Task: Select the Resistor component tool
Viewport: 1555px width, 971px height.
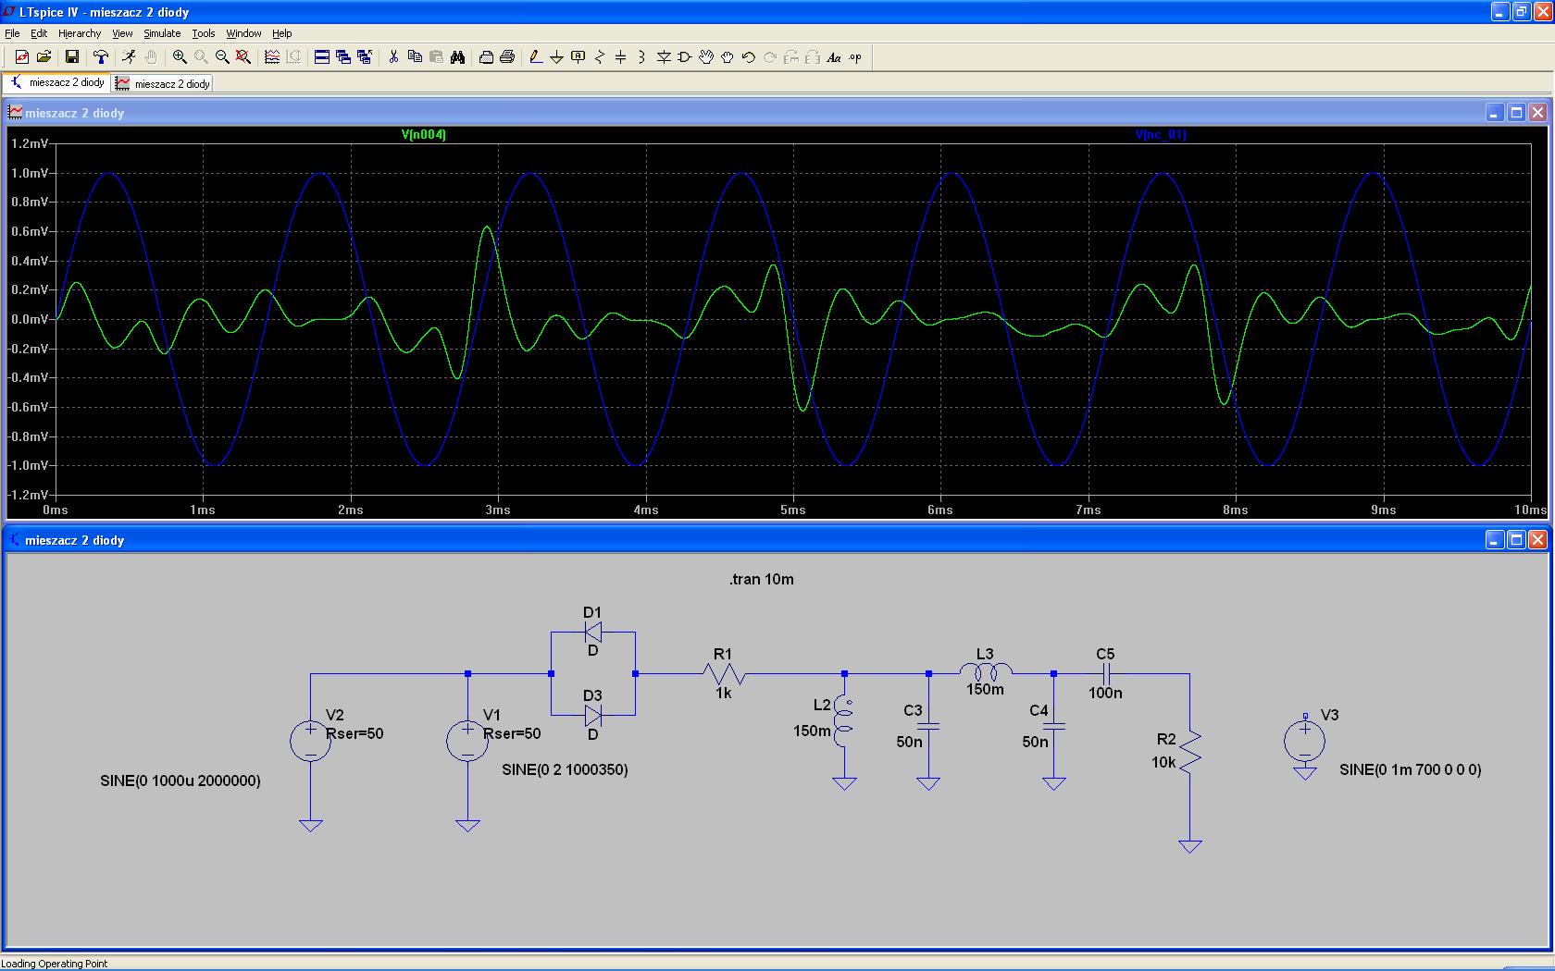Action: pyautogui.click(x=600, y=57)
